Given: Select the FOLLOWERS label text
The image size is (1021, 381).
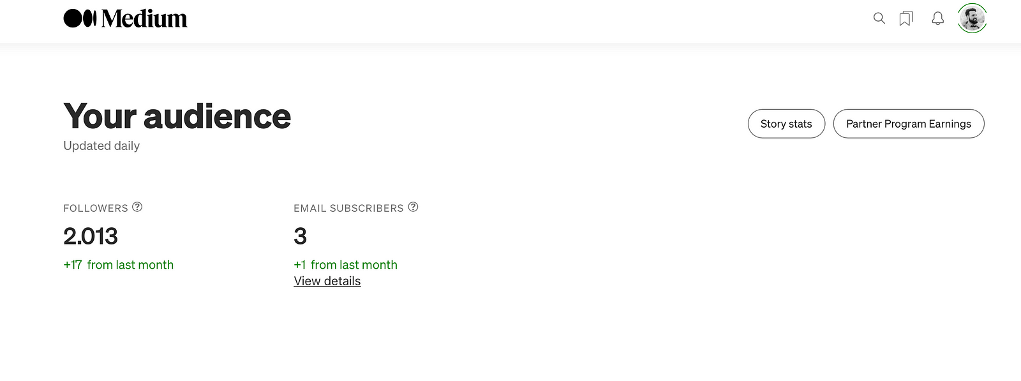Looking at the screenshot, I should (96, 209).
